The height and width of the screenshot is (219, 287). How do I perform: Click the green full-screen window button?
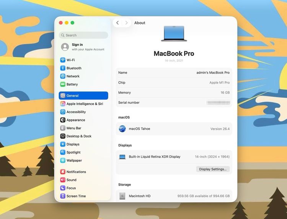72,23
